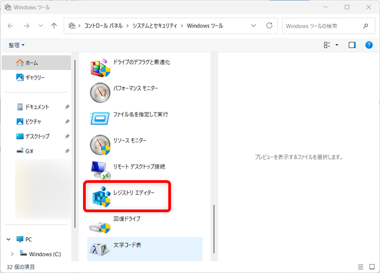Open chevron after コントロール パネル

point(128,26)
